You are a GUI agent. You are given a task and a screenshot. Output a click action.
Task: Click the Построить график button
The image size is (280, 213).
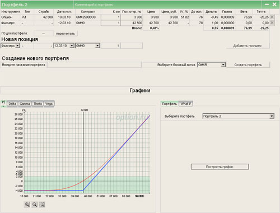(220, 166)
